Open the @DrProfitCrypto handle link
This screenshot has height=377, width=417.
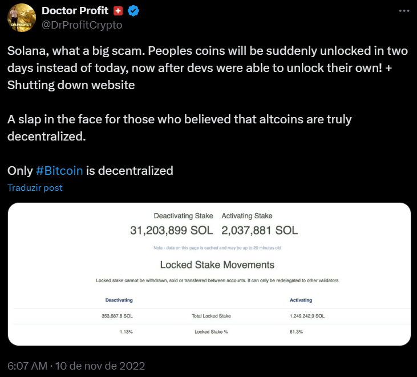point(82,25)
